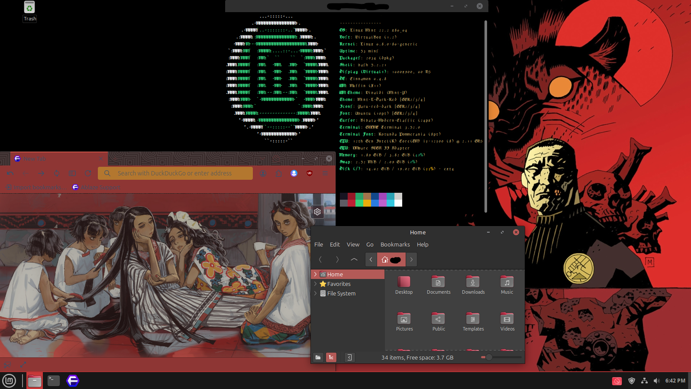Image resolution: width=691 pixels, height=389 pixels.
Task: Open the Downloads folder
Action: click(x=473, y=285)
